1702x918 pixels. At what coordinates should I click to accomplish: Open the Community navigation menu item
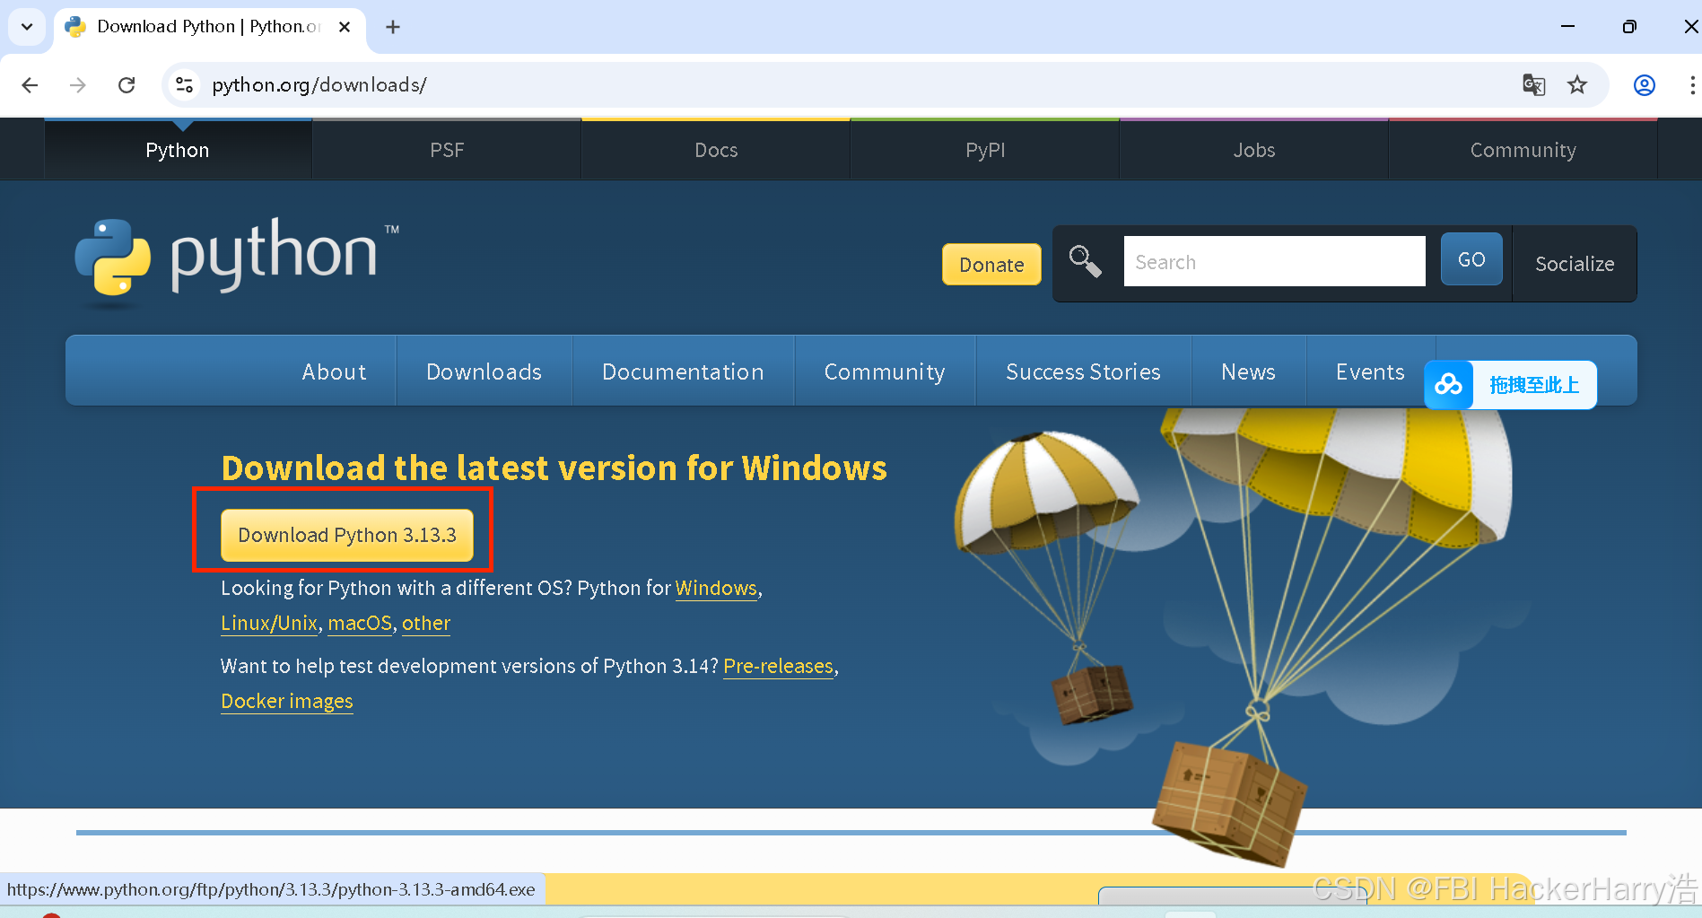click(x=885, y=372)
